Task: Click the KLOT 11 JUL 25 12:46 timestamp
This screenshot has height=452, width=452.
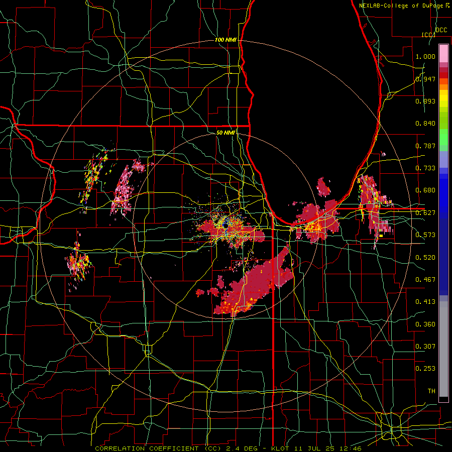Action: (316, 448)
